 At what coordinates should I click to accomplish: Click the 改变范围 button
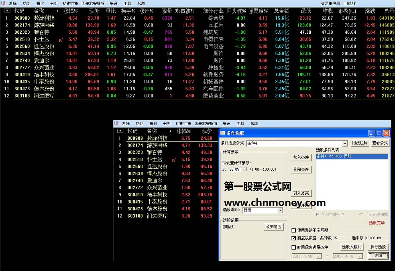click(x=273, y=227)
